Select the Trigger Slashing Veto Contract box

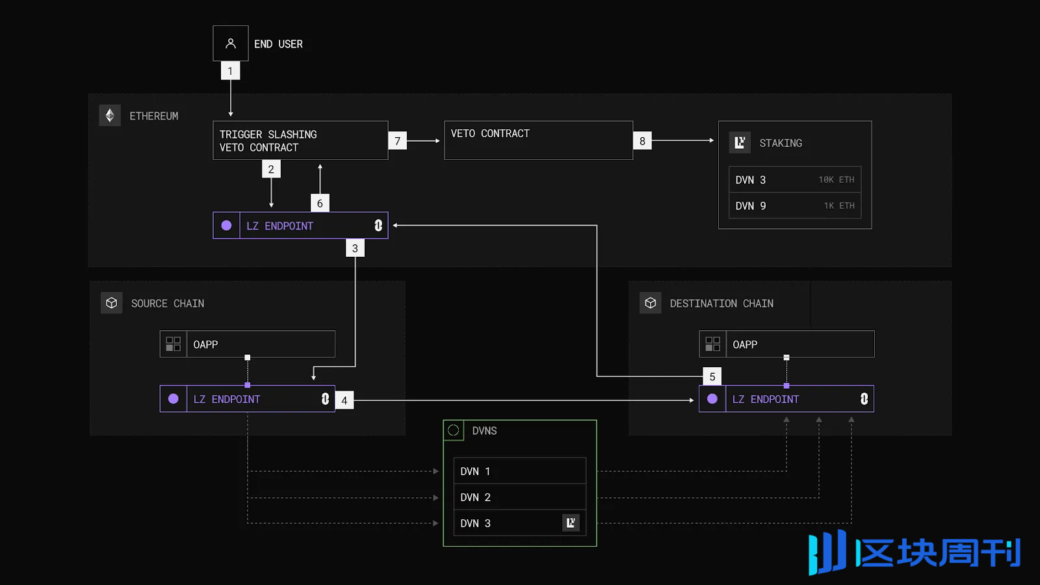pos(300,140)
